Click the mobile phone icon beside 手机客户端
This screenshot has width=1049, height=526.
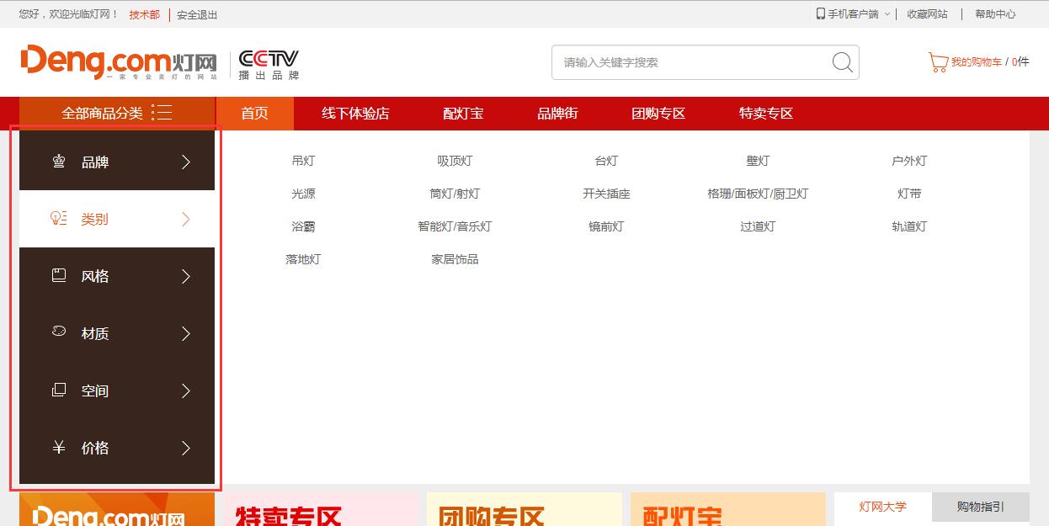point(821,13)
